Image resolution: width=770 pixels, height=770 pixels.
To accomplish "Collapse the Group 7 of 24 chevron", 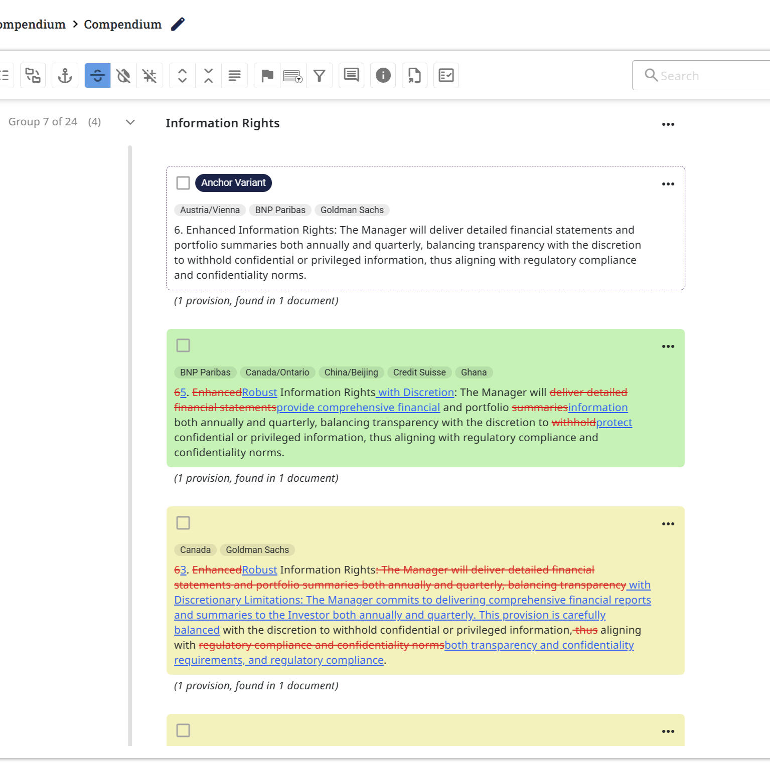I will 130,122.
